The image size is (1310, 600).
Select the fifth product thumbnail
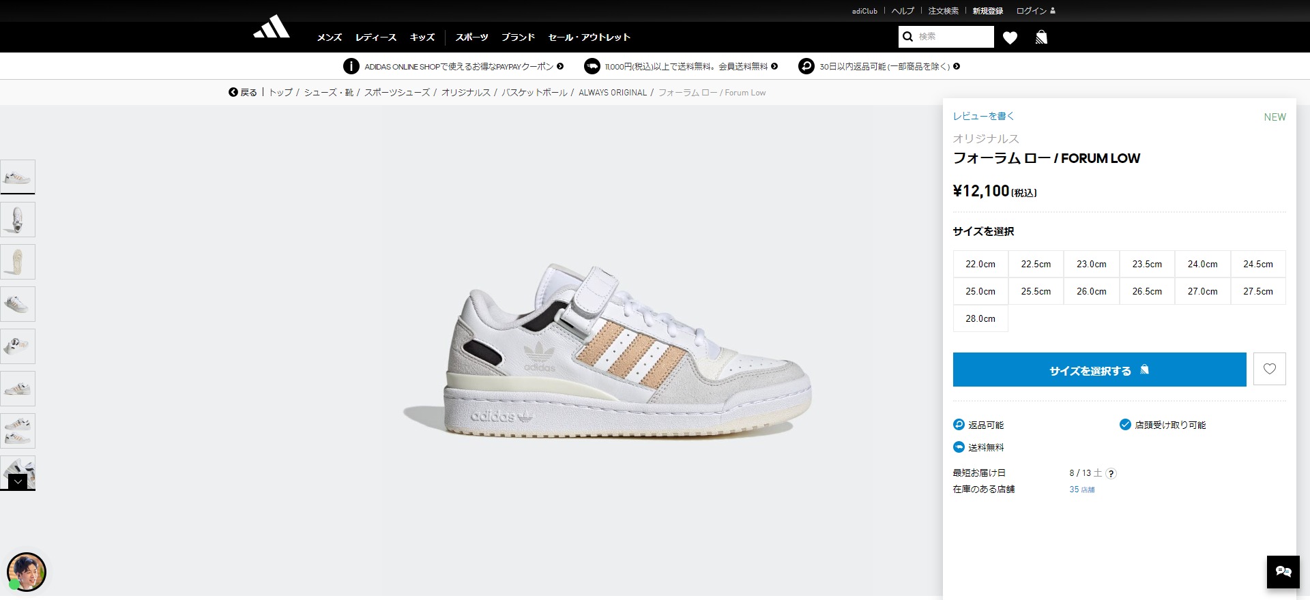point(18,346)
